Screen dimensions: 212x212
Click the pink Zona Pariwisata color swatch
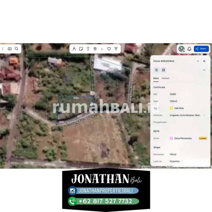point(171,138)
